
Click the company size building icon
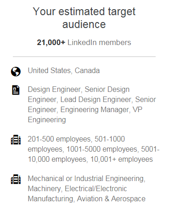click(16, 140)
